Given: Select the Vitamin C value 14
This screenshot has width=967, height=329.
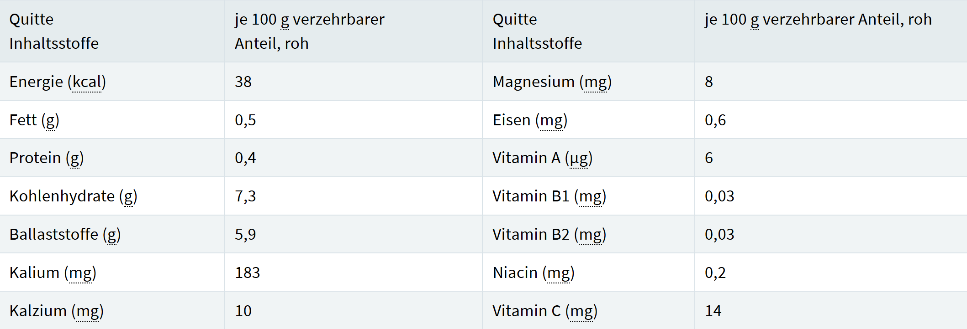Looking at the screenshot, I should [713, 311].
